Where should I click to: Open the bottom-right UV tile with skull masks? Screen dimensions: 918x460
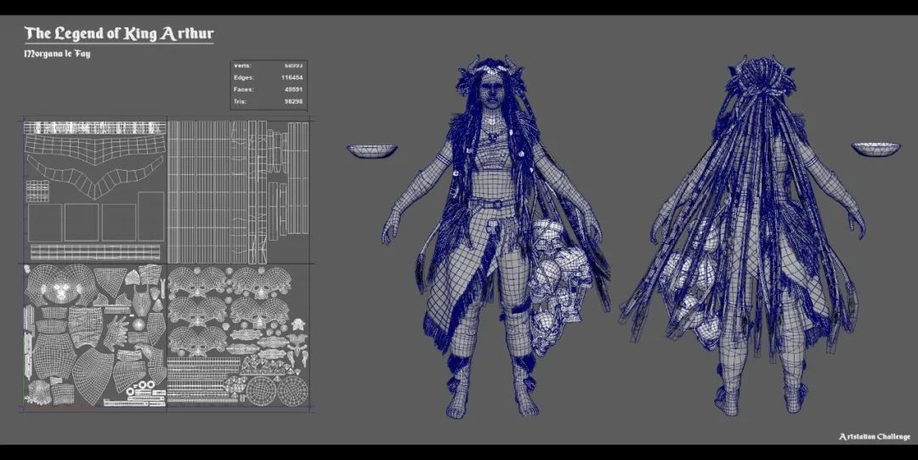tap(239, 335)
